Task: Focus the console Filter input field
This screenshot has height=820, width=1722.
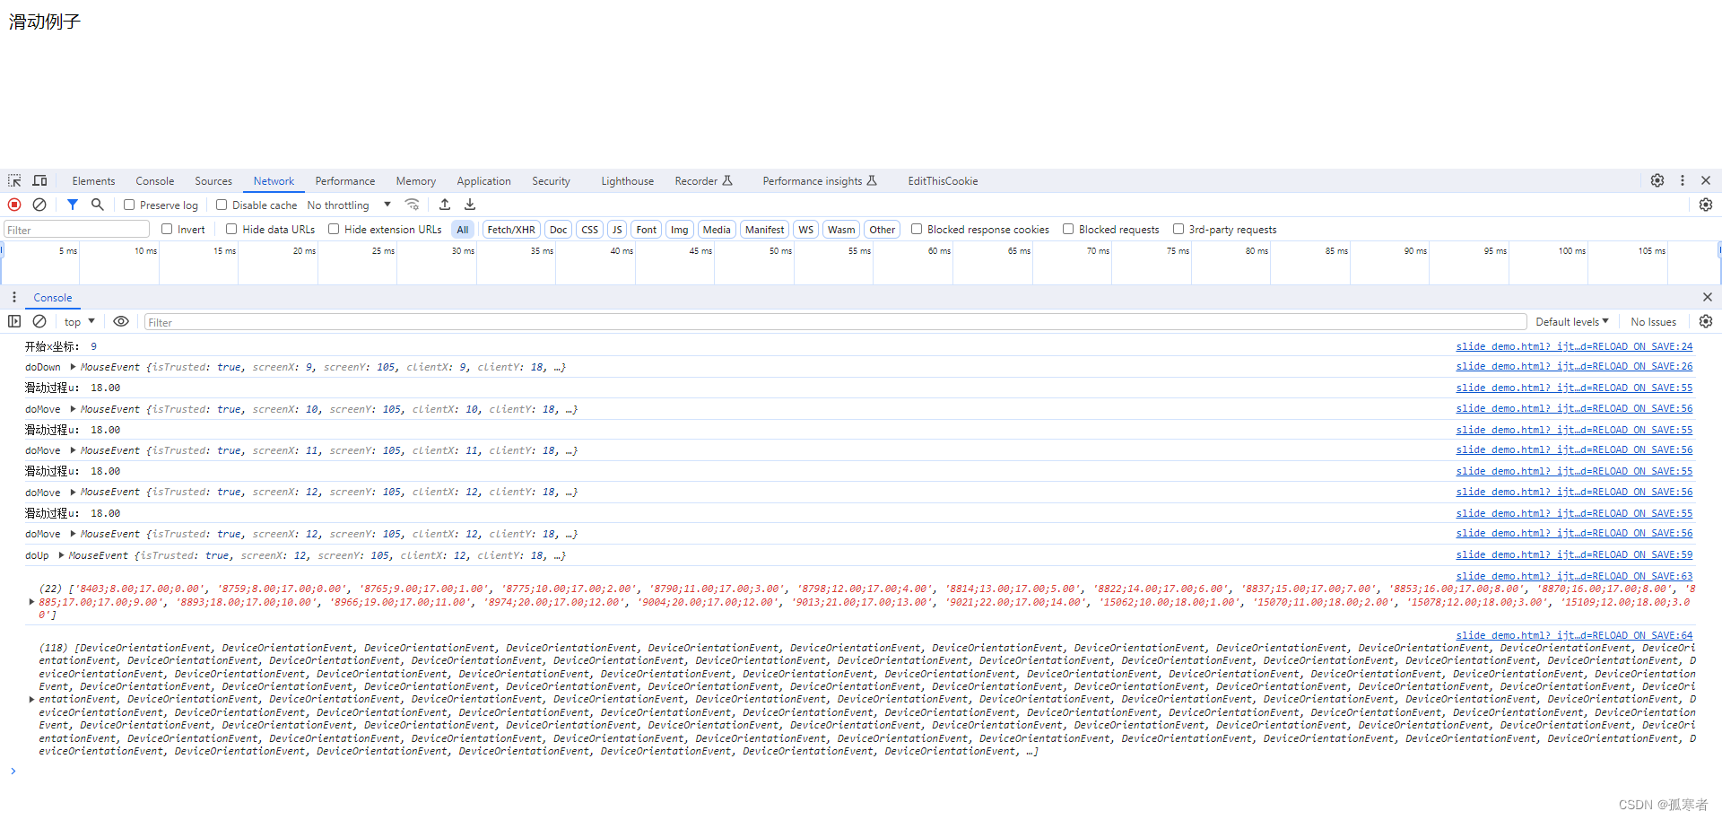Action: coord(835,322)
